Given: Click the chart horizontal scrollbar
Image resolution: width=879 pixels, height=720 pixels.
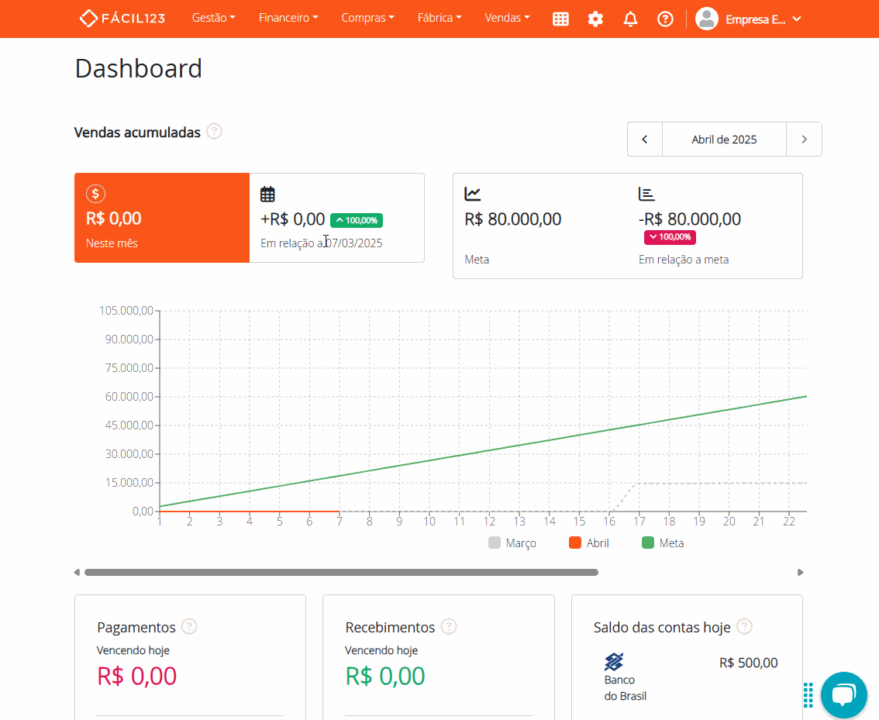Looking at the screenshot, I should click(341, 573).
